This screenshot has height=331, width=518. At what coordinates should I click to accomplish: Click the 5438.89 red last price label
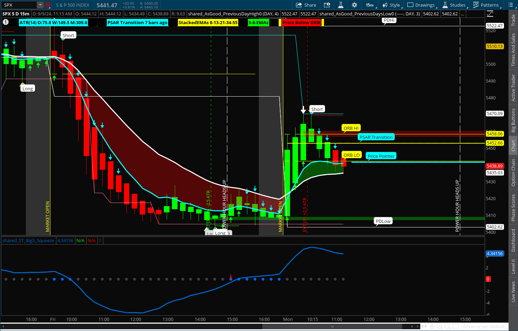point(495,166)
